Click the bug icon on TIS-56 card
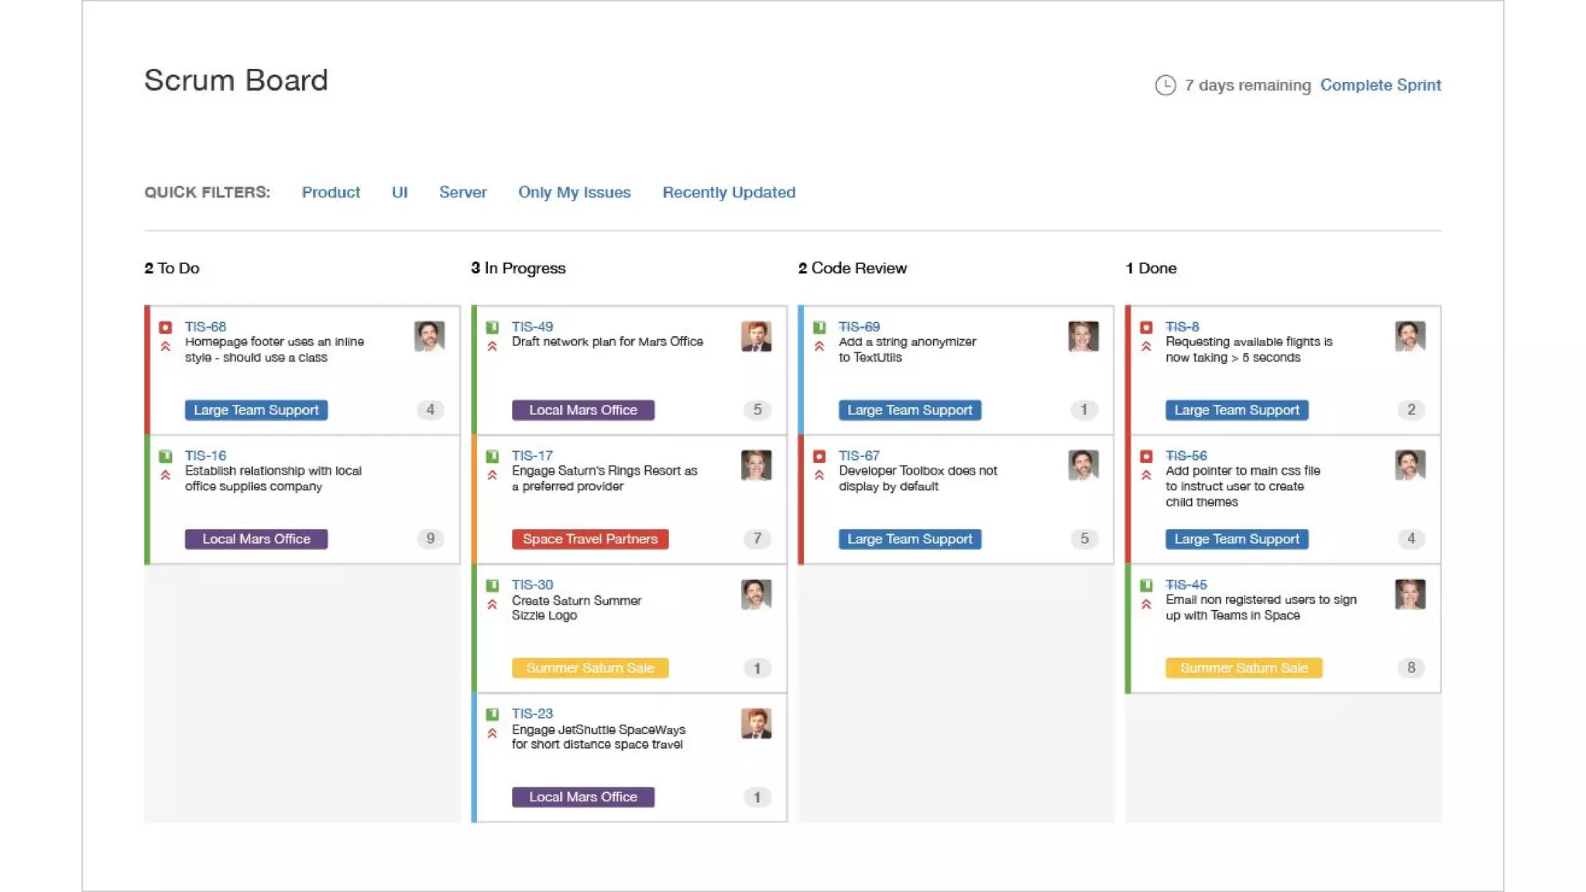1586x892 pixels. click(x=1146, y=456)
